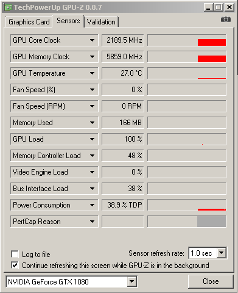Click the camera screenshot icon

click(x=226, y=20)
